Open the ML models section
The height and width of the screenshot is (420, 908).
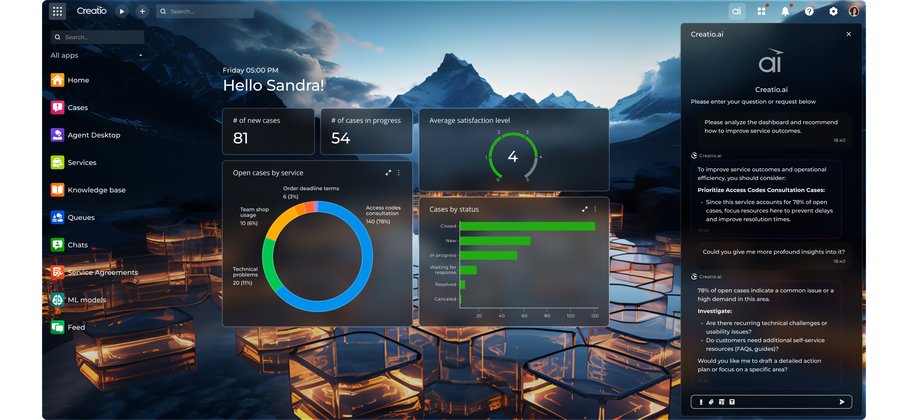pyautogui.click(x=87, y=299)
